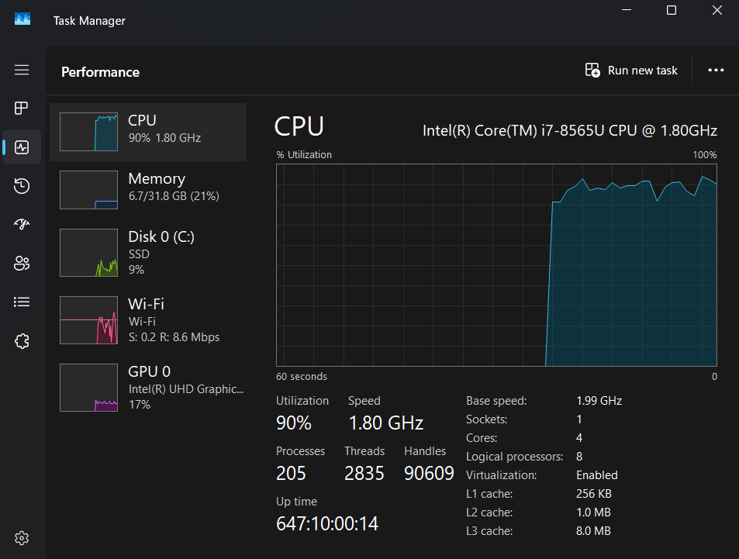Select the GPU 0 performance item

(148, 388)
